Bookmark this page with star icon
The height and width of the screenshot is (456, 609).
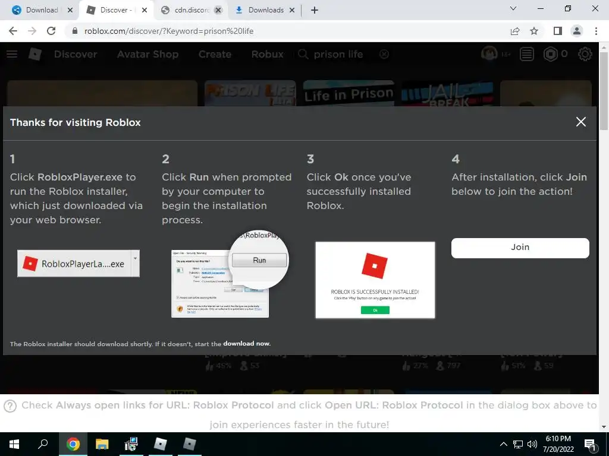pos(534,31)
